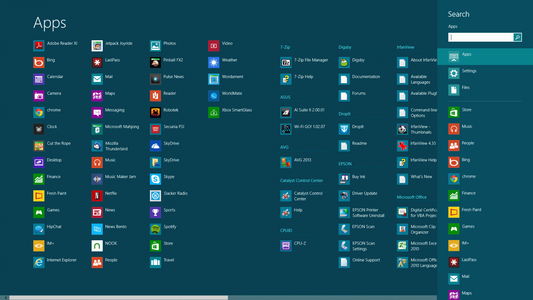Open CPU-Z
This screenshot has width=533, height=300.
pyautogui.click(x=298, y=246)
